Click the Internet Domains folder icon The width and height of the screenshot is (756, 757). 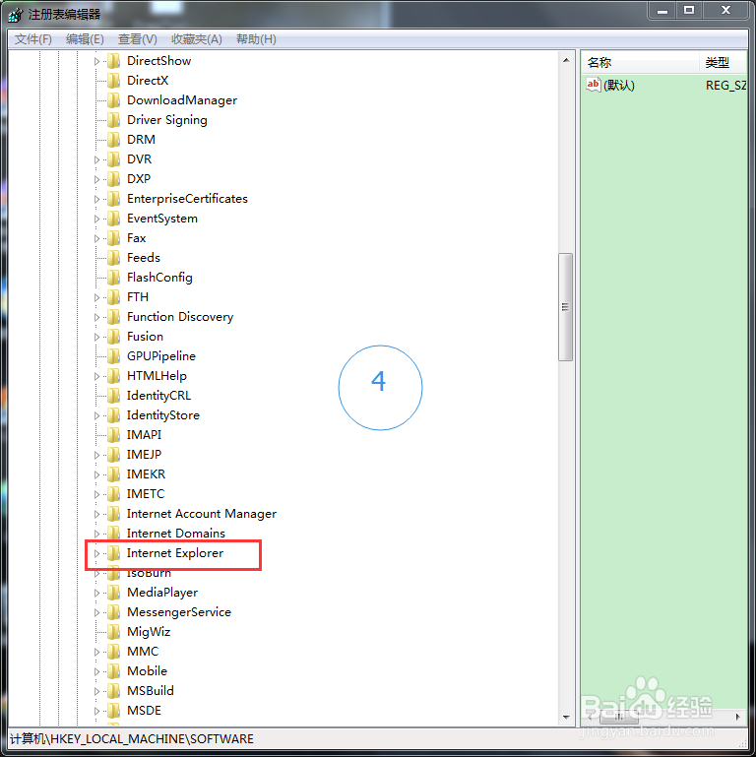113,534
